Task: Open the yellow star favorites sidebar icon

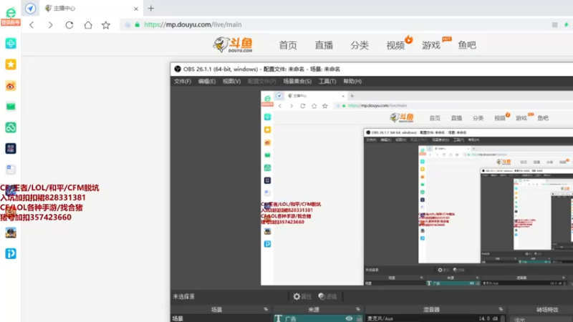Action: [11, 64]
